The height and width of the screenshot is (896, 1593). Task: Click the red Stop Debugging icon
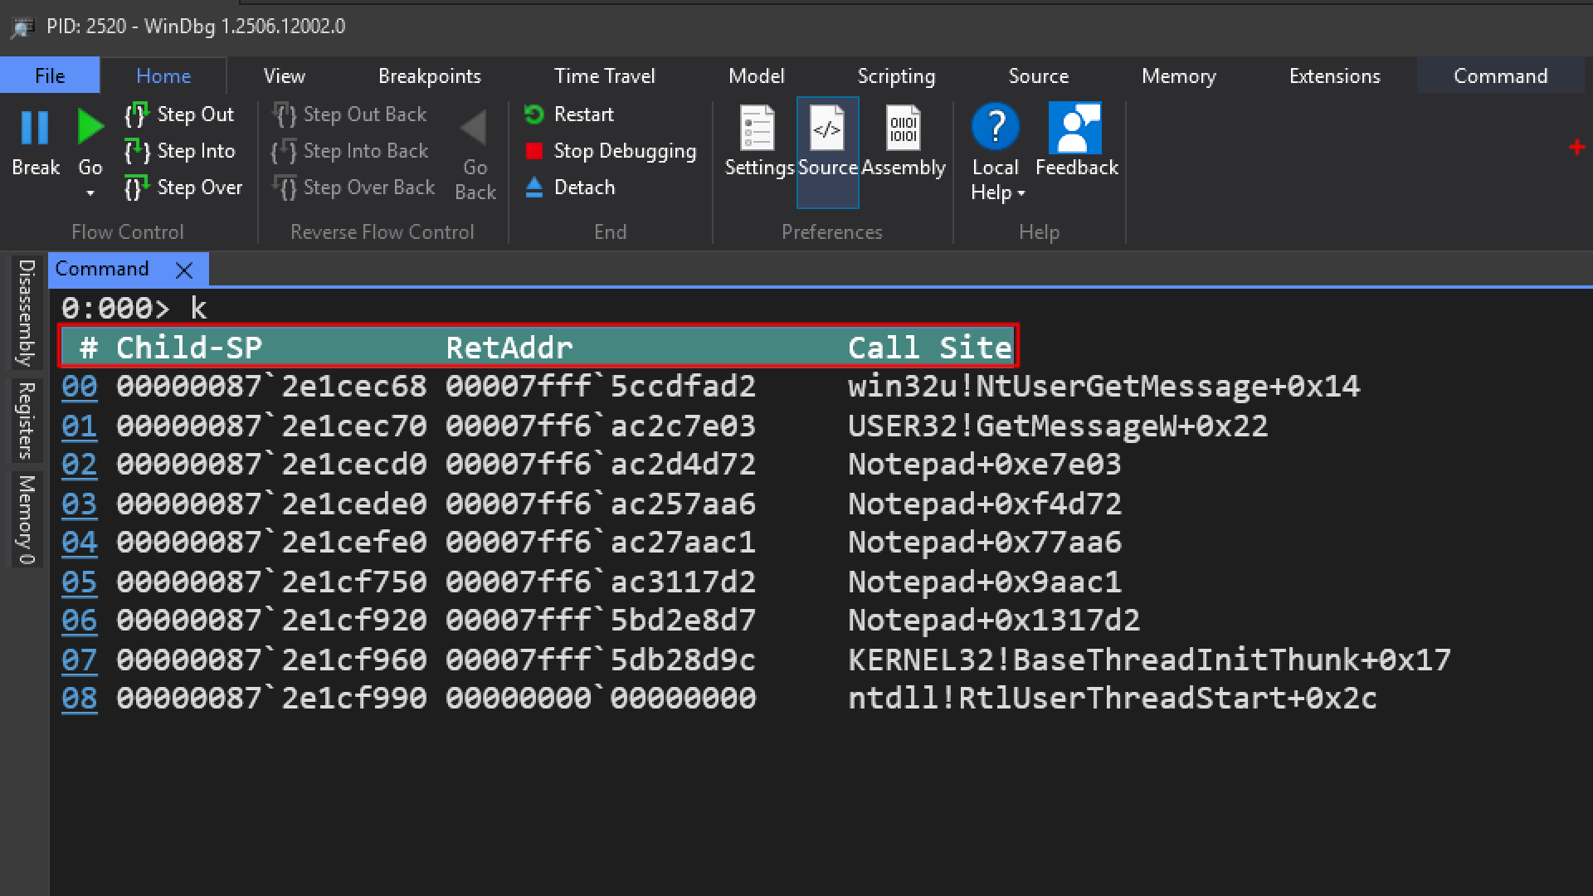534,151
